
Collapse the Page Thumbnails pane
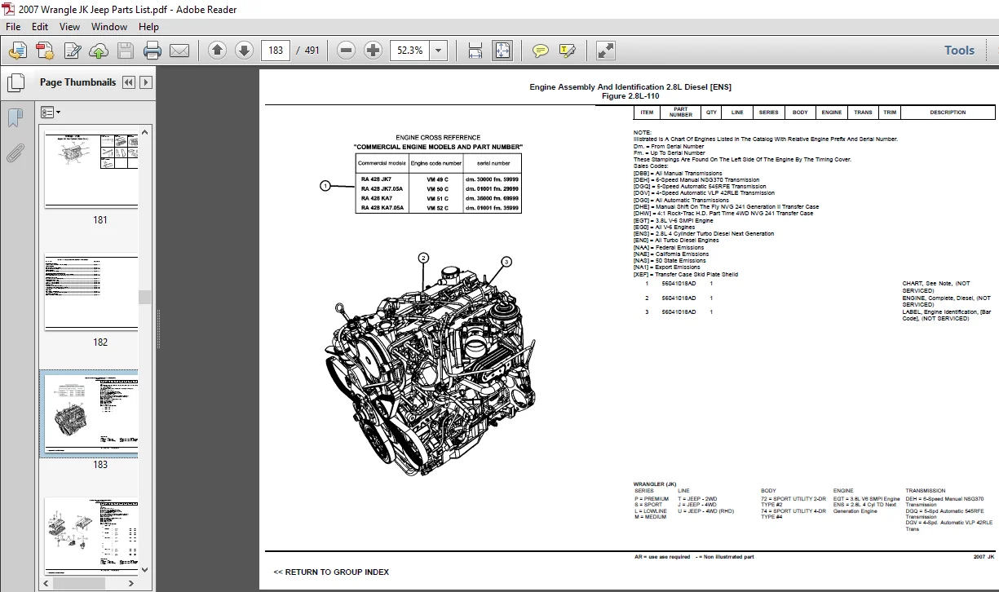click(x=130, y=82)
